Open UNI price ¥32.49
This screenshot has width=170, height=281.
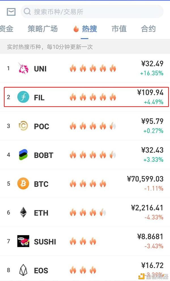152,64
